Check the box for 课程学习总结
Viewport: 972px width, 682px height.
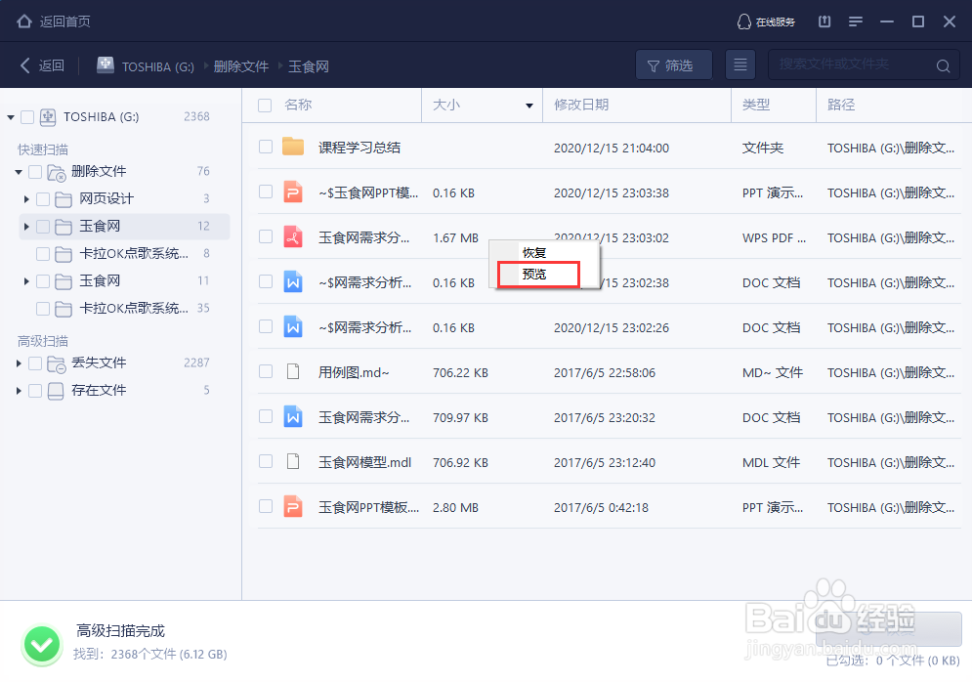click(x=266, y=147)
